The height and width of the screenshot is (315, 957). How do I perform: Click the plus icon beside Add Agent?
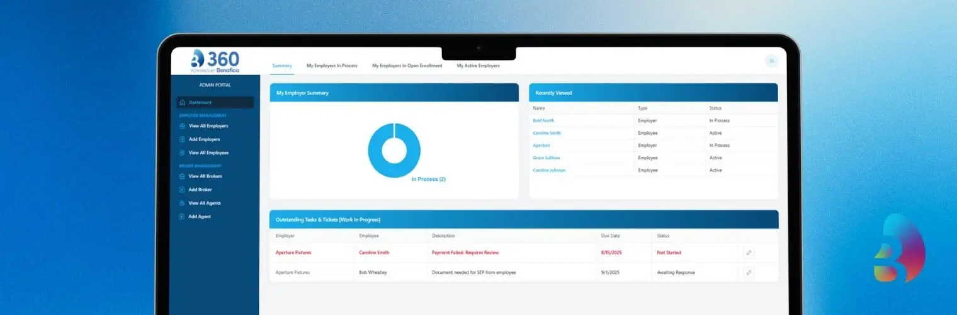pyautogui.click(x=182, y=217)
